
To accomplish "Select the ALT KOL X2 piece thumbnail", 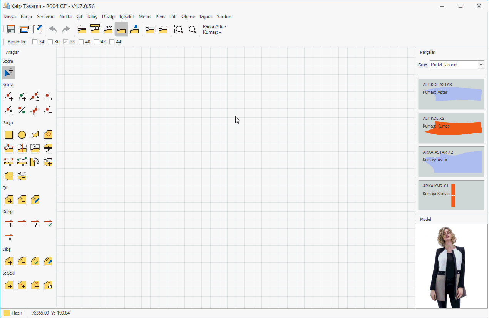I will 451,128.
